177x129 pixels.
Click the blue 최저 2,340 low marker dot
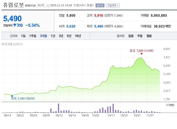(x=12, y=96)
